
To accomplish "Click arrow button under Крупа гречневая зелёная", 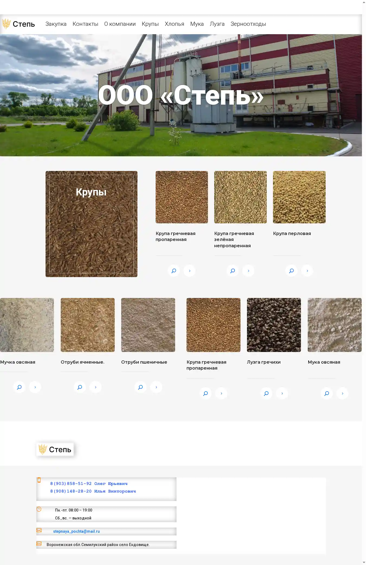I will tap(248, 271).
